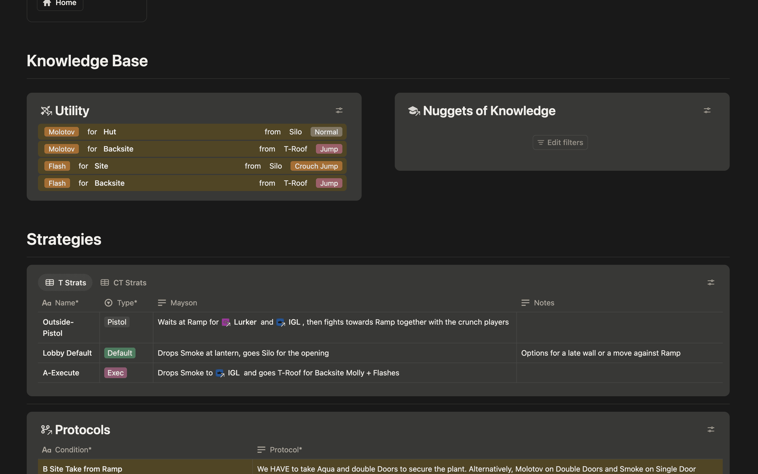Click the Home house icon
This screenshot has height=474, width=758.
tap(47, 3)
